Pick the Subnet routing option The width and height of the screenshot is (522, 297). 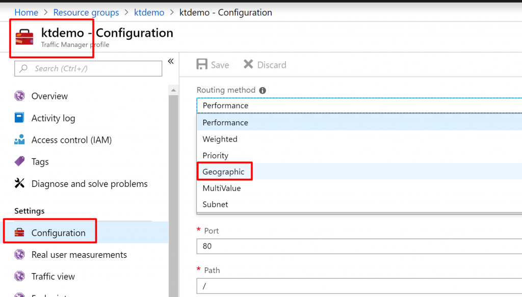click(359, 204)
